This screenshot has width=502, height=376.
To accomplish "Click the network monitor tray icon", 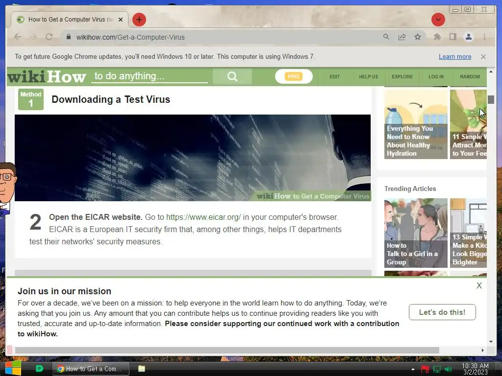I will pyautogui.click(x=437, y=369).
